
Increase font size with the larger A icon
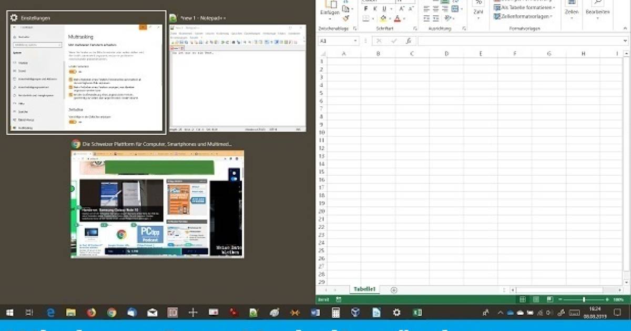[402, 9]
